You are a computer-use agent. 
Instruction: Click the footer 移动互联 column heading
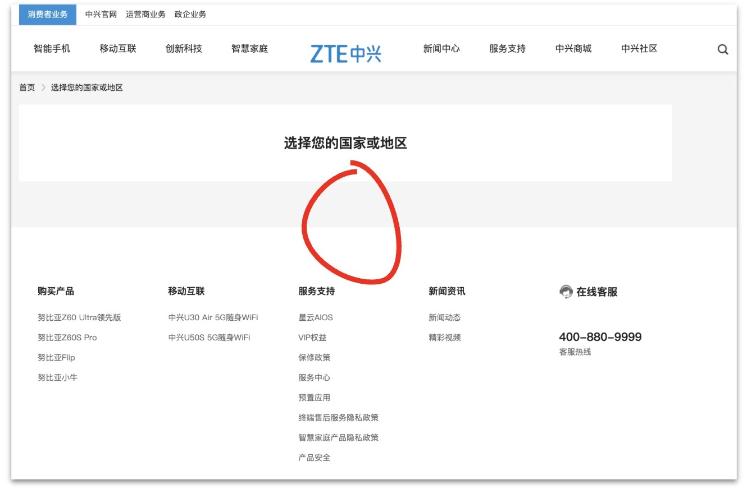(186, 291)
